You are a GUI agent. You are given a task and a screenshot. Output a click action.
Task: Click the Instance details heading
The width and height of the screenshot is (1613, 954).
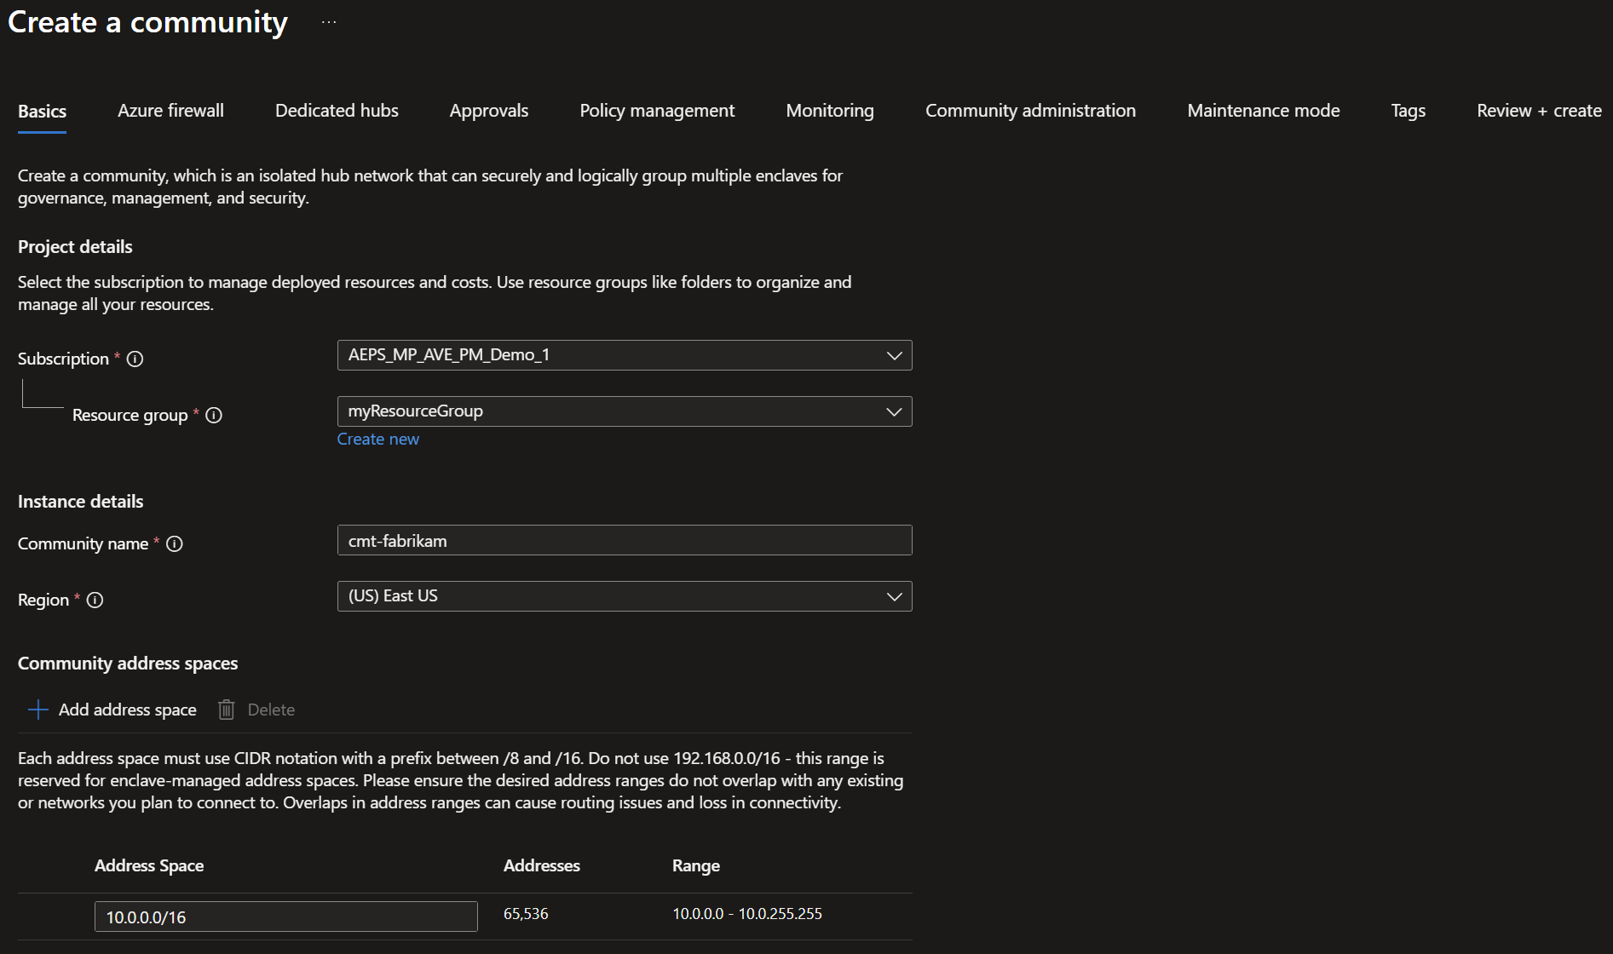[x=81, y=502]
